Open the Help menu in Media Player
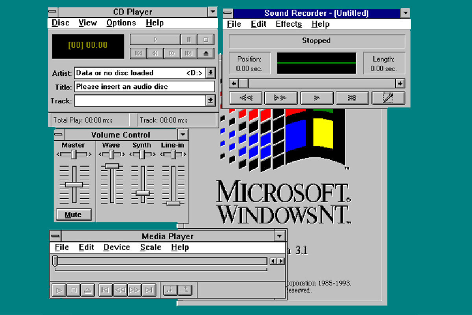 tap(180, 247)
